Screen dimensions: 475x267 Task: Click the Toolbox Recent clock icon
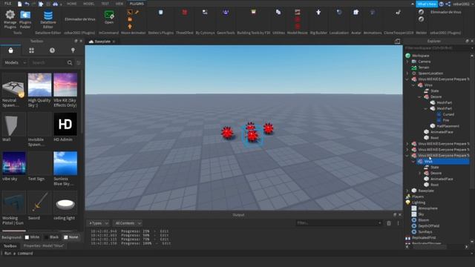click(52, 50)
